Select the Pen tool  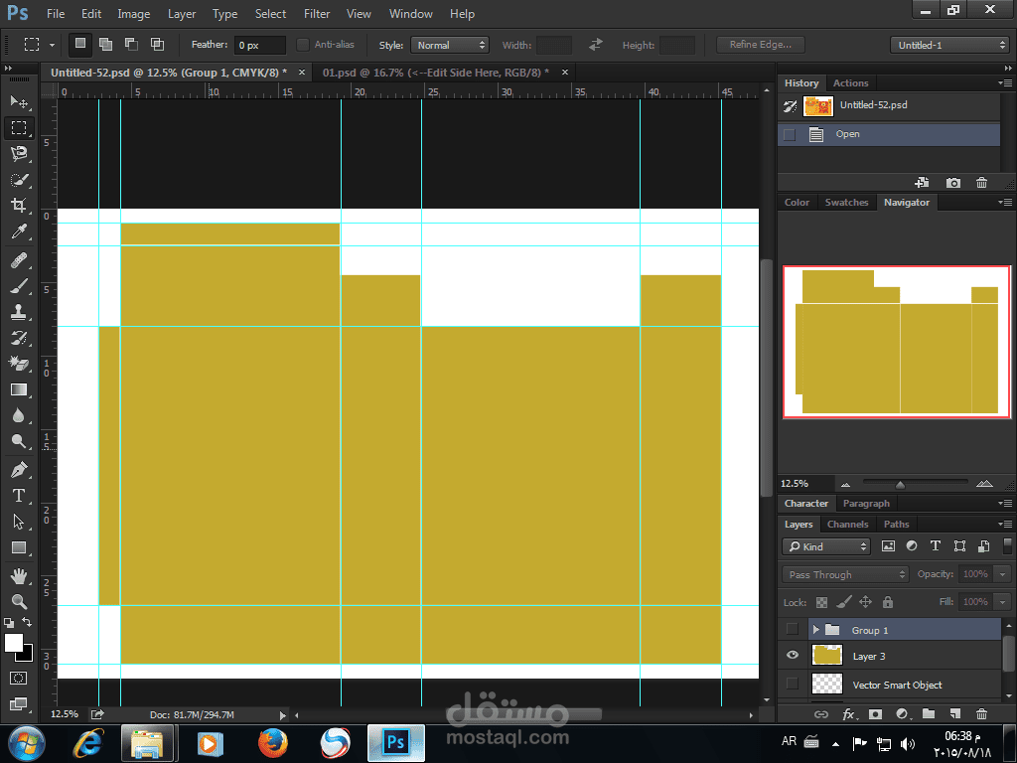[x=19, y=470]
